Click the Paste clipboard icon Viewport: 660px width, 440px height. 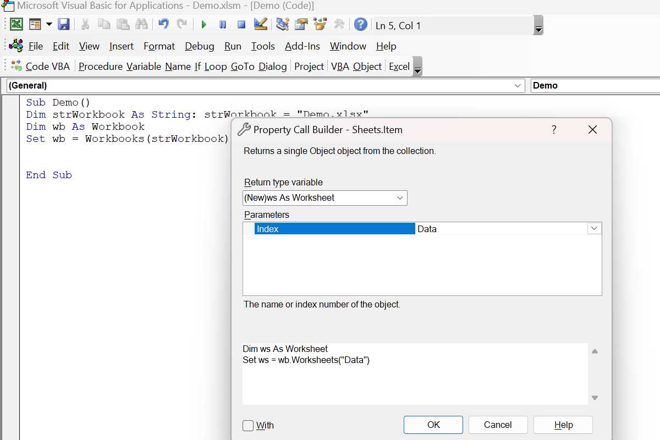tap(123, 24)
